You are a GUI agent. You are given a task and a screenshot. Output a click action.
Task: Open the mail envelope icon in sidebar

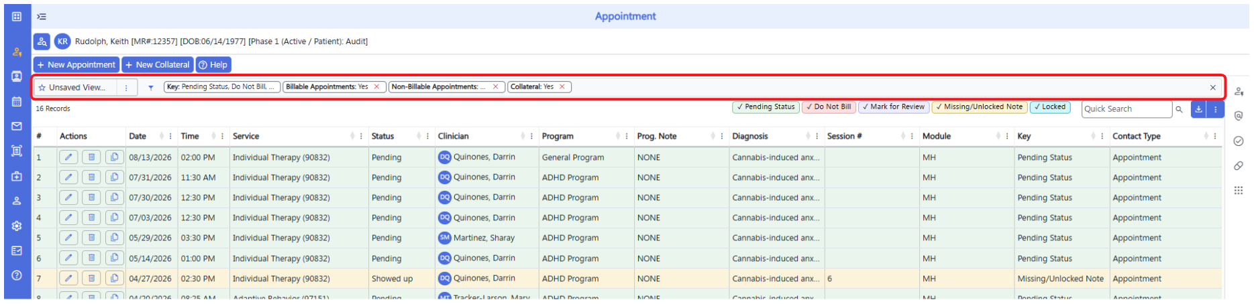[17, 126]
